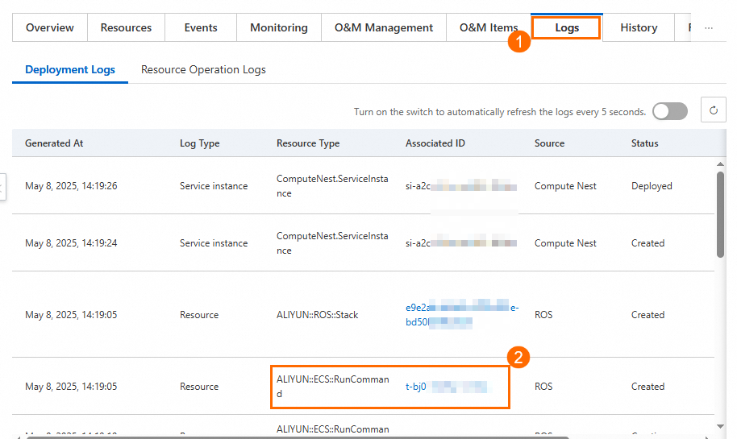The image size is (737, 439).
Task: Open the Resources tab
Action: click(x=126, y=27)
